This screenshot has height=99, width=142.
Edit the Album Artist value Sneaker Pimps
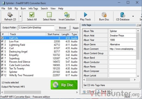click(x=122, y=35)
